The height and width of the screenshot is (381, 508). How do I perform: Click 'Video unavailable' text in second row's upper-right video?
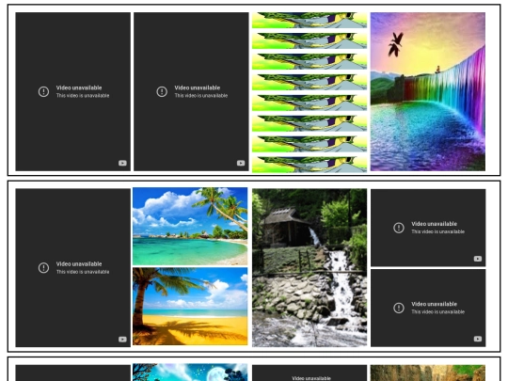coord(434,224)
